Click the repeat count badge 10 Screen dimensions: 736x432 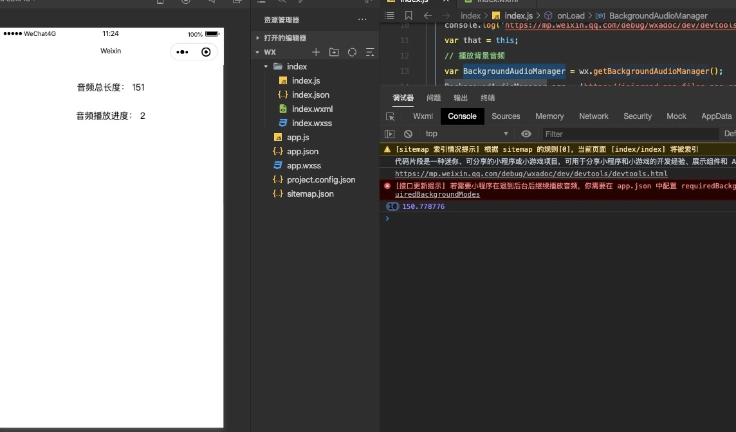(392, 206)
